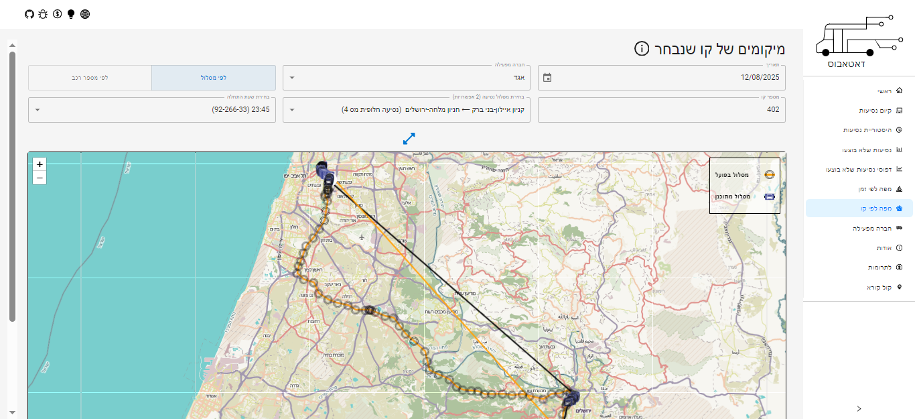
Task: Open קיום נסיעות in sidebar
Action: [x=859, y=110]
